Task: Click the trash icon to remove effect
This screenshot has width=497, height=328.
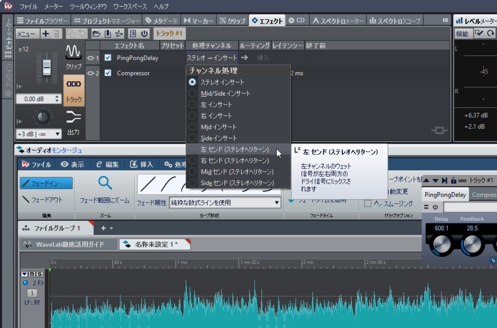Action: point(57,34)
